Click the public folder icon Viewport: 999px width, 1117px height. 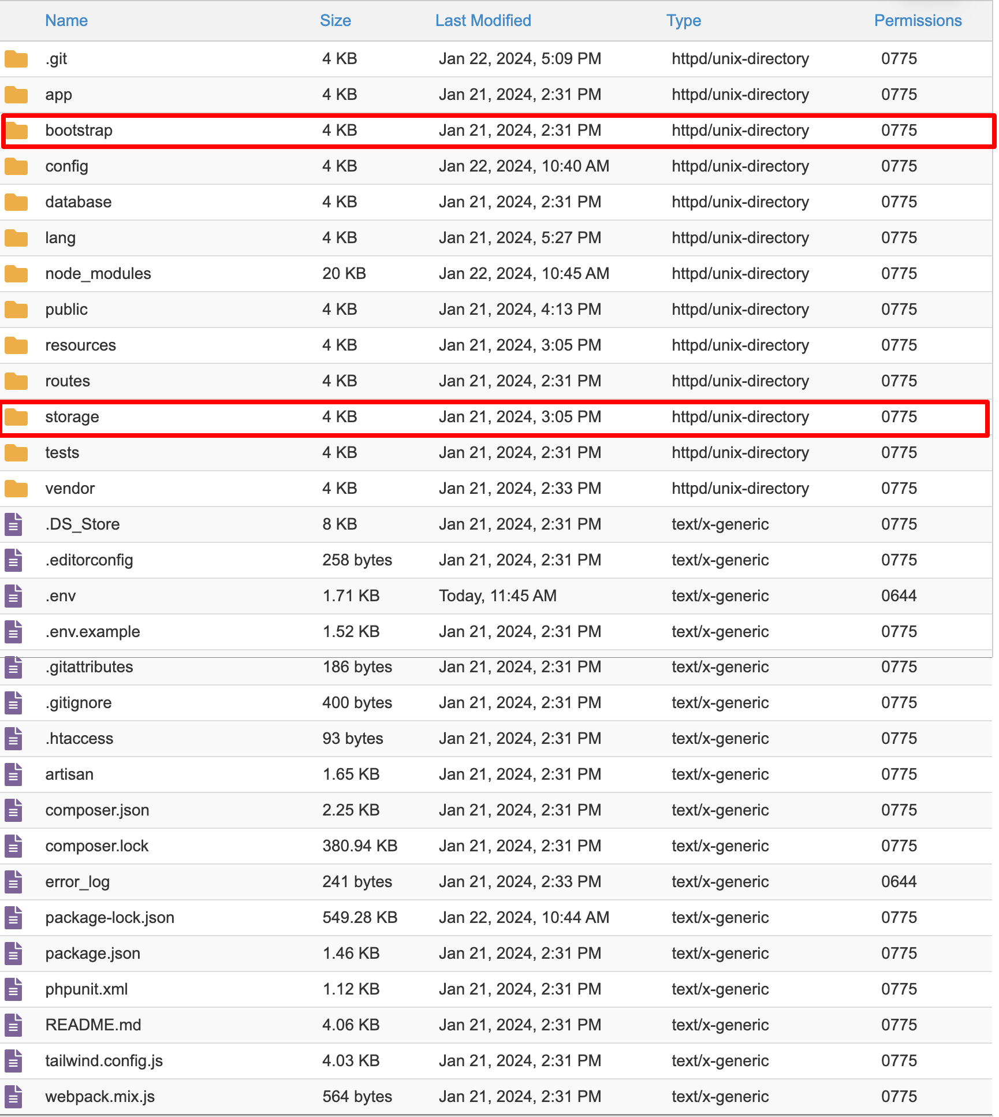pos(16,310)
